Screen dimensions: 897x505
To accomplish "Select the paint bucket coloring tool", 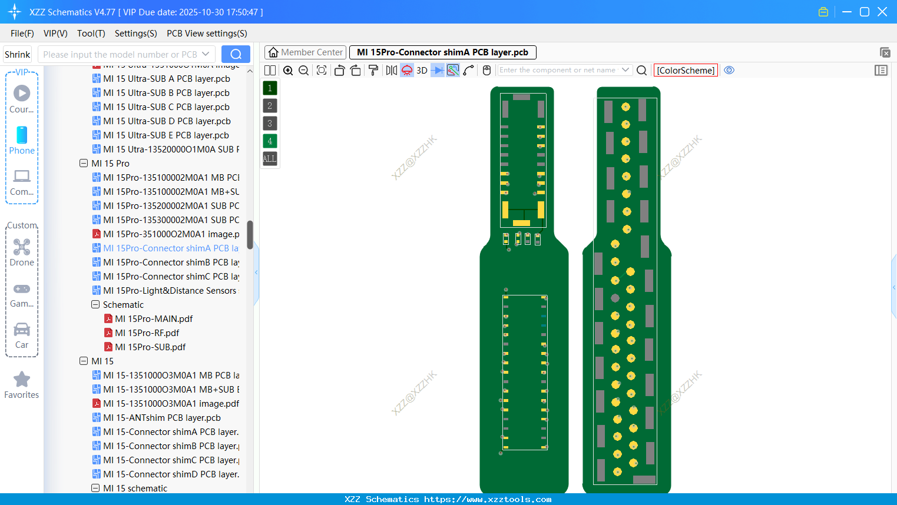I will coord(373,70).
